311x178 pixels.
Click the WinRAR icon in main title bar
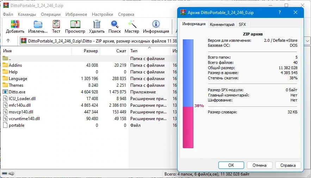point(6,5)
